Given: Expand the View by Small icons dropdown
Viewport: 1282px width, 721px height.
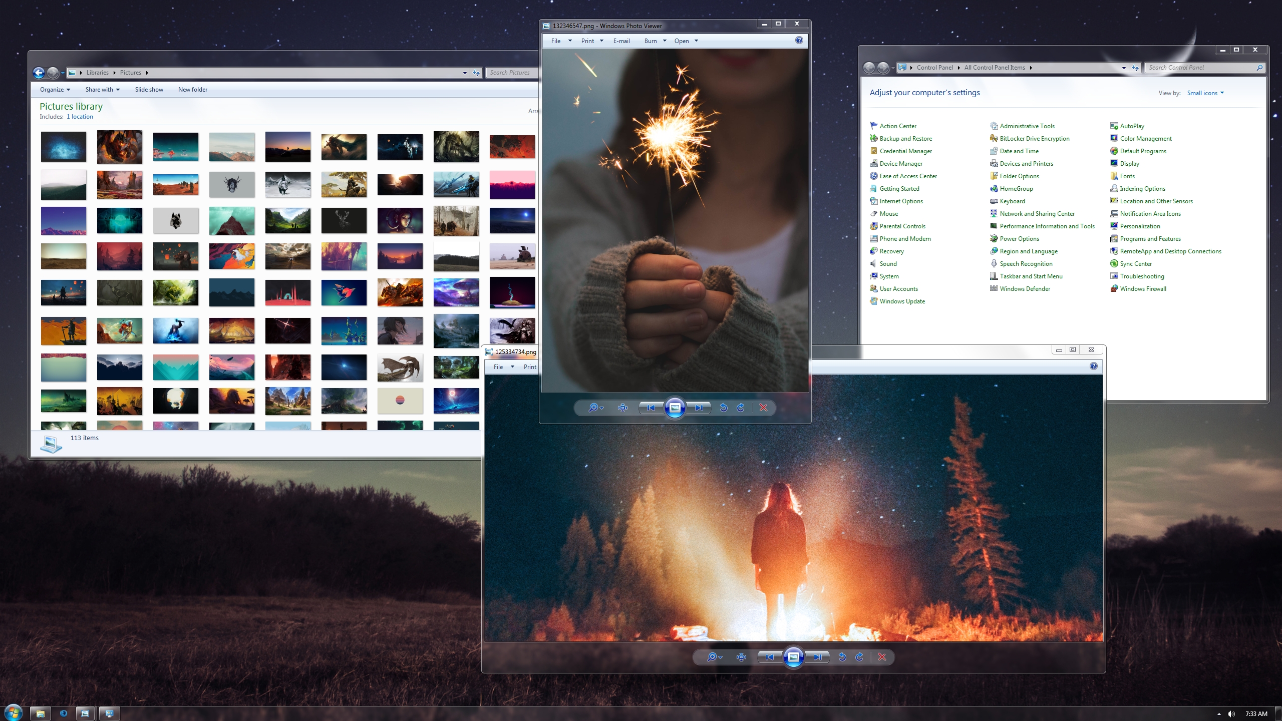Looking at the screenshot, I should tap(1205, 93).
